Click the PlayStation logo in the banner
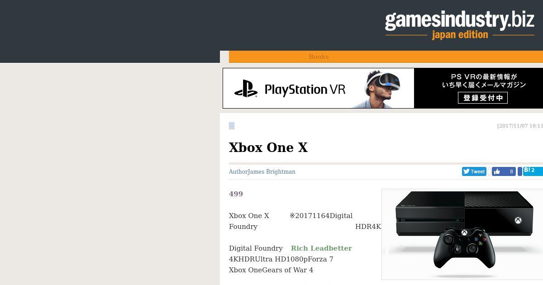The image size is (543, 285). (x=246, y=89)
